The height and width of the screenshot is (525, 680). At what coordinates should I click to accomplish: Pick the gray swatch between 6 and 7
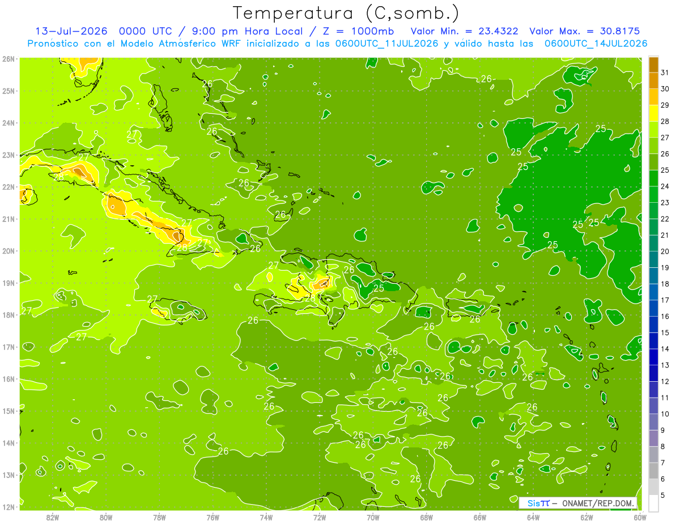653,471
